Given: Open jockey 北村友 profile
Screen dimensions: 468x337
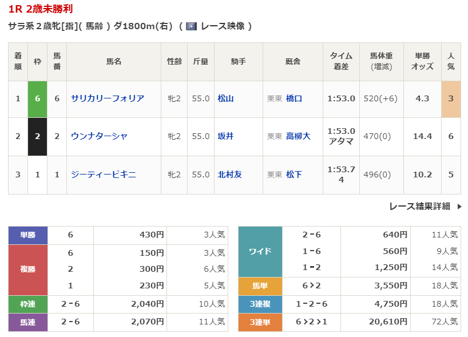Looking at the screenshot, I should coord(230,175).
